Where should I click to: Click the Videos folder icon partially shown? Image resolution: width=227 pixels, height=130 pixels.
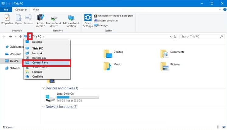[x=51, y=81]
